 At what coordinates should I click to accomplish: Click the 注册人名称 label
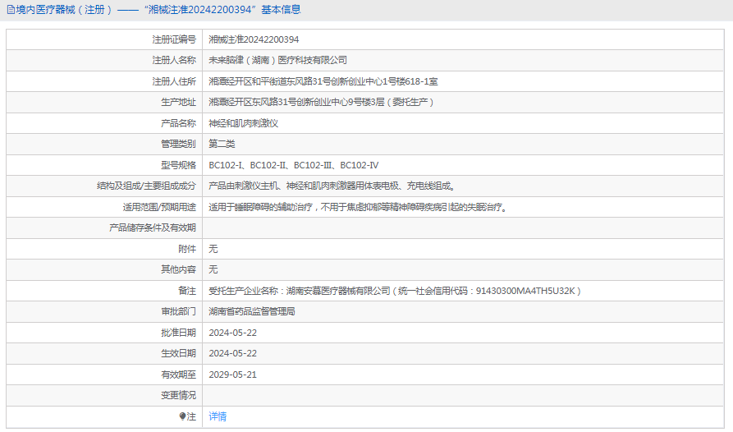tap(174, 60)
